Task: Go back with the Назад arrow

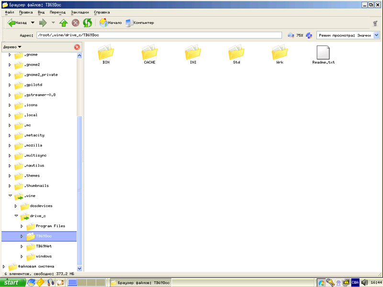Action: click(x=17, y=22)
